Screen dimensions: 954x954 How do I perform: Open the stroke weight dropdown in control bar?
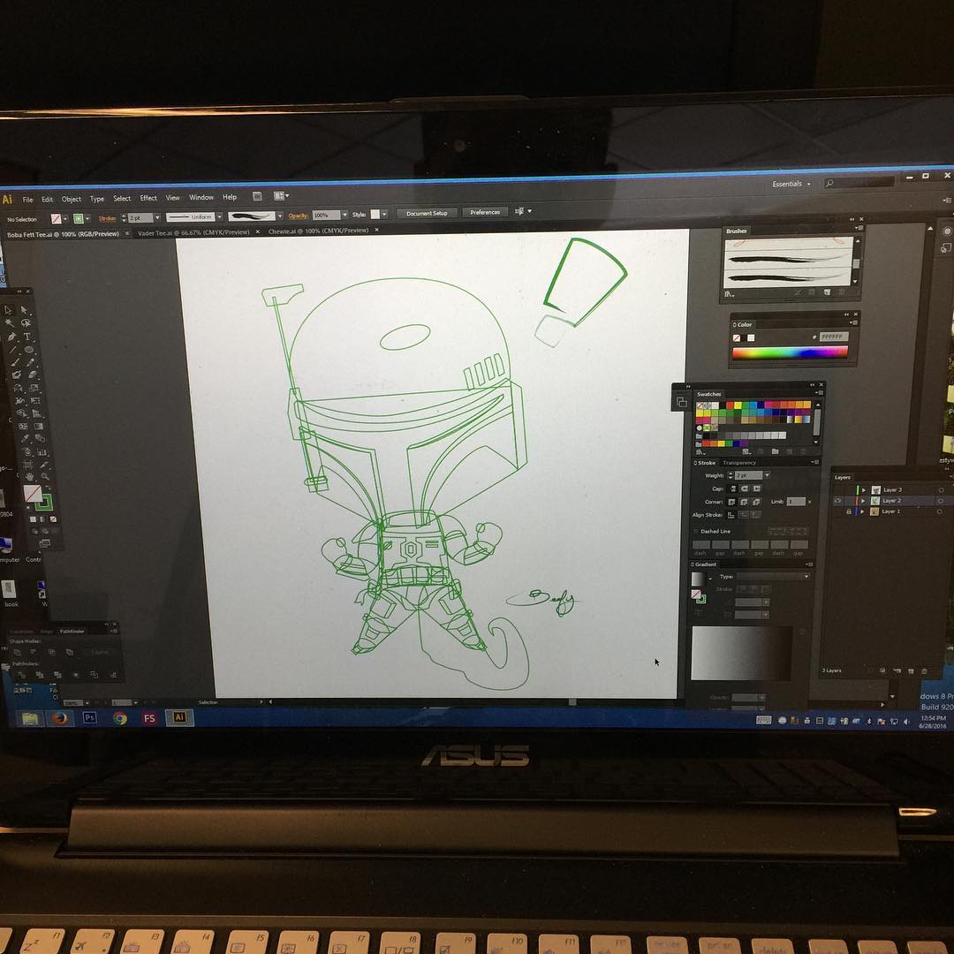click(157, 218)
